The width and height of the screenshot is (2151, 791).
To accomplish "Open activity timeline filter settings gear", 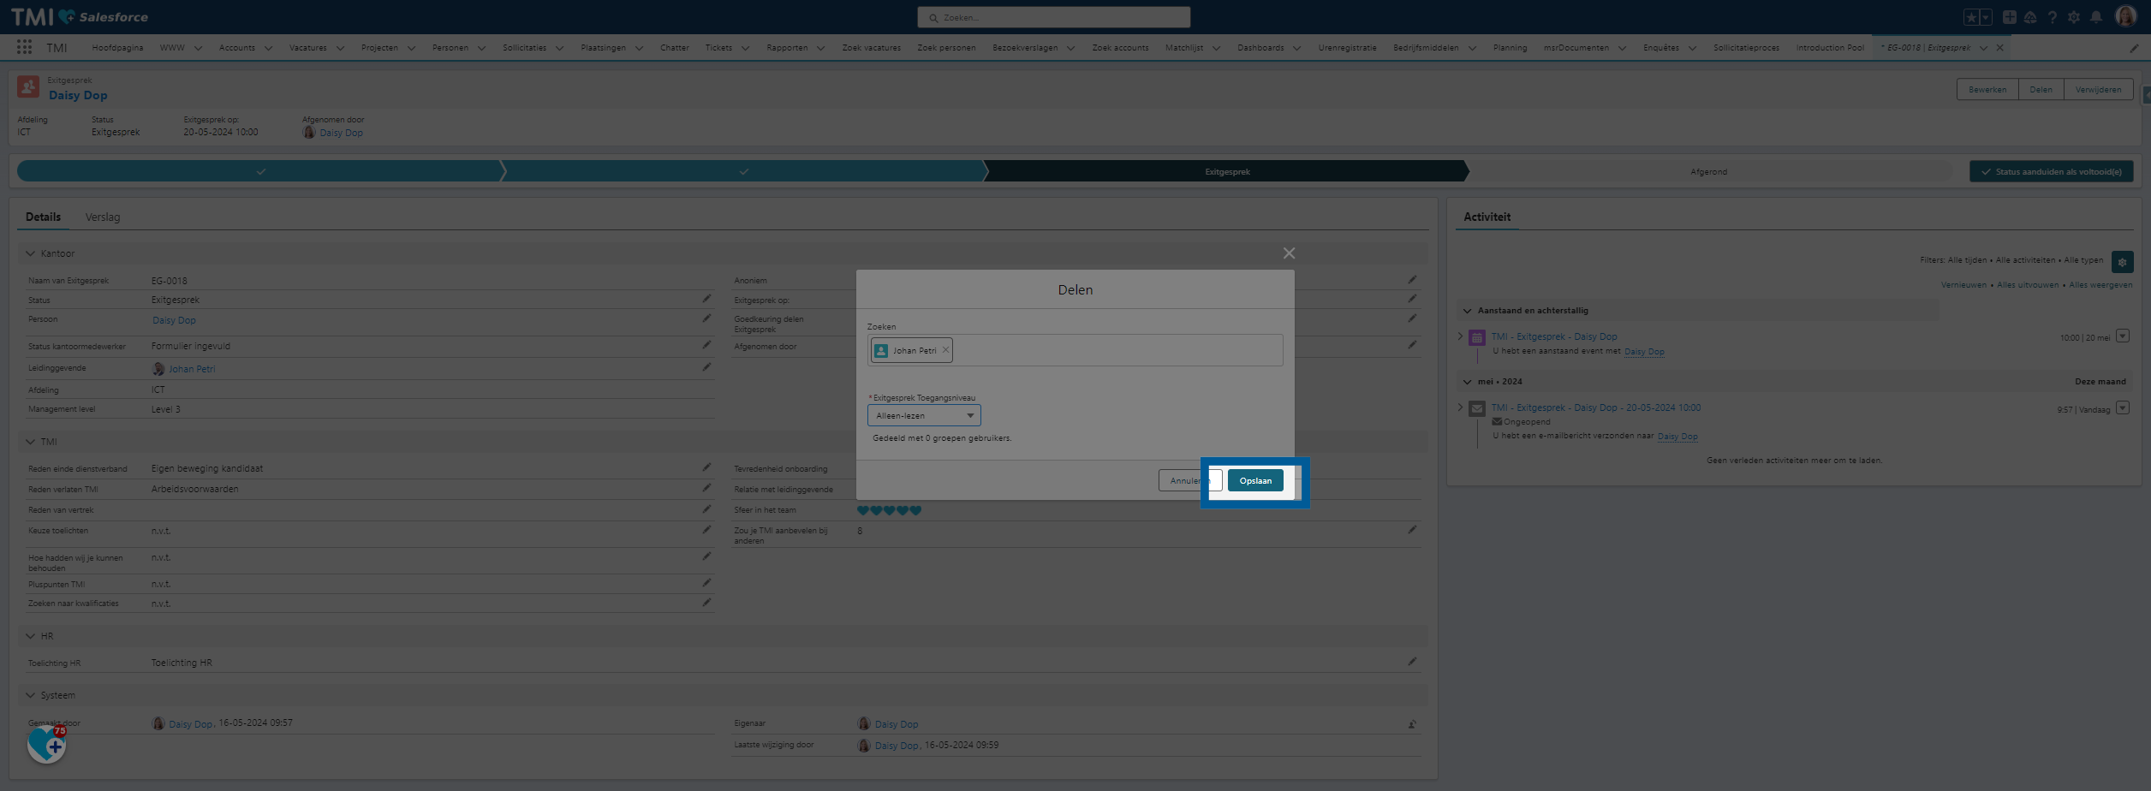I will [x=2121, y=262].
